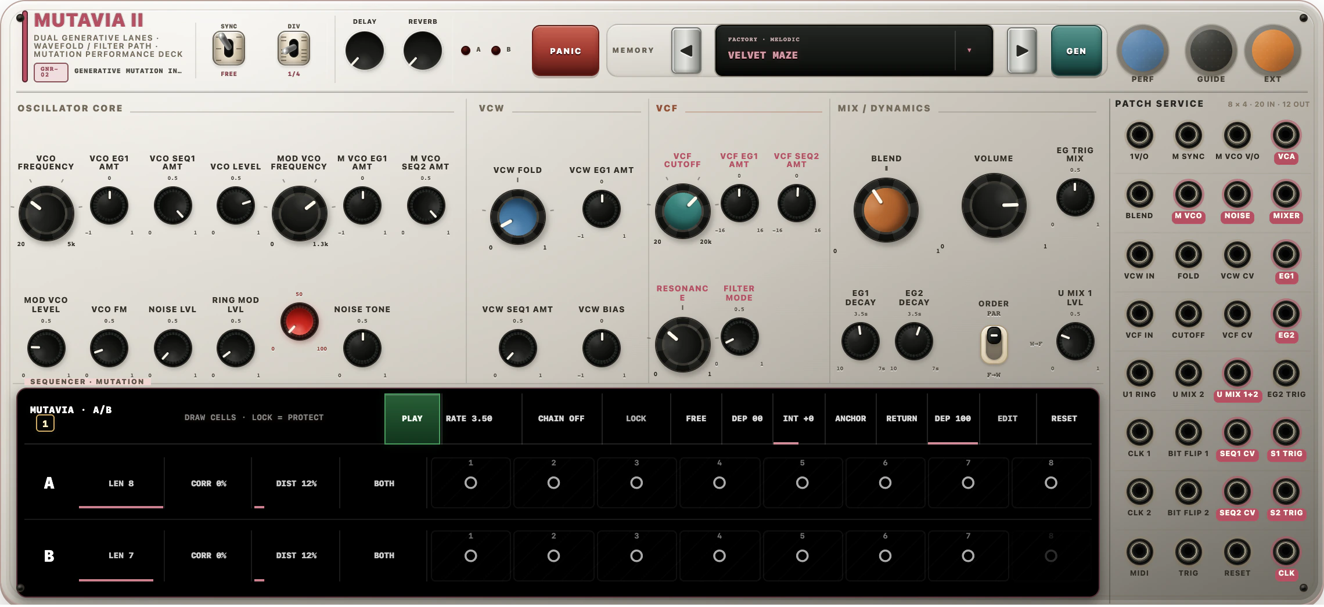
Task: Click the M SYNC patch jack
Action: pyautogui.click(x=1188, y=135)
